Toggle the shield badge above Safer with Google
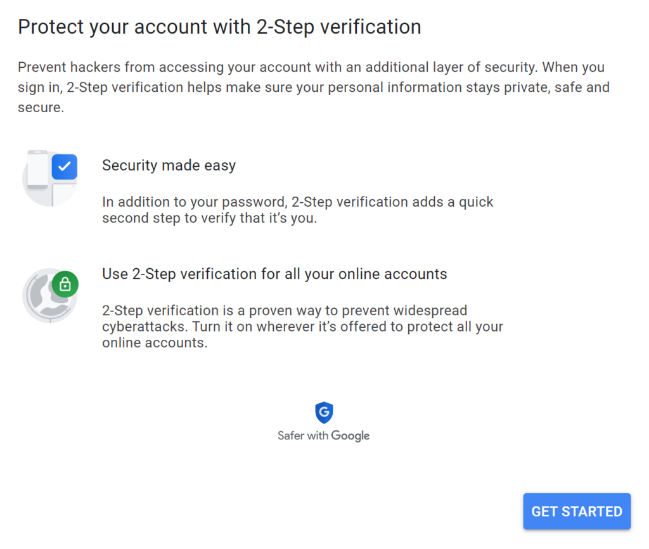 coord(323,413)
